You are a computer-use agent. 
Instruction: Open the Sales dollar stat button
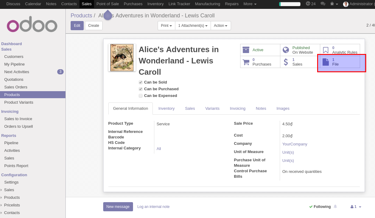(300, 62)
